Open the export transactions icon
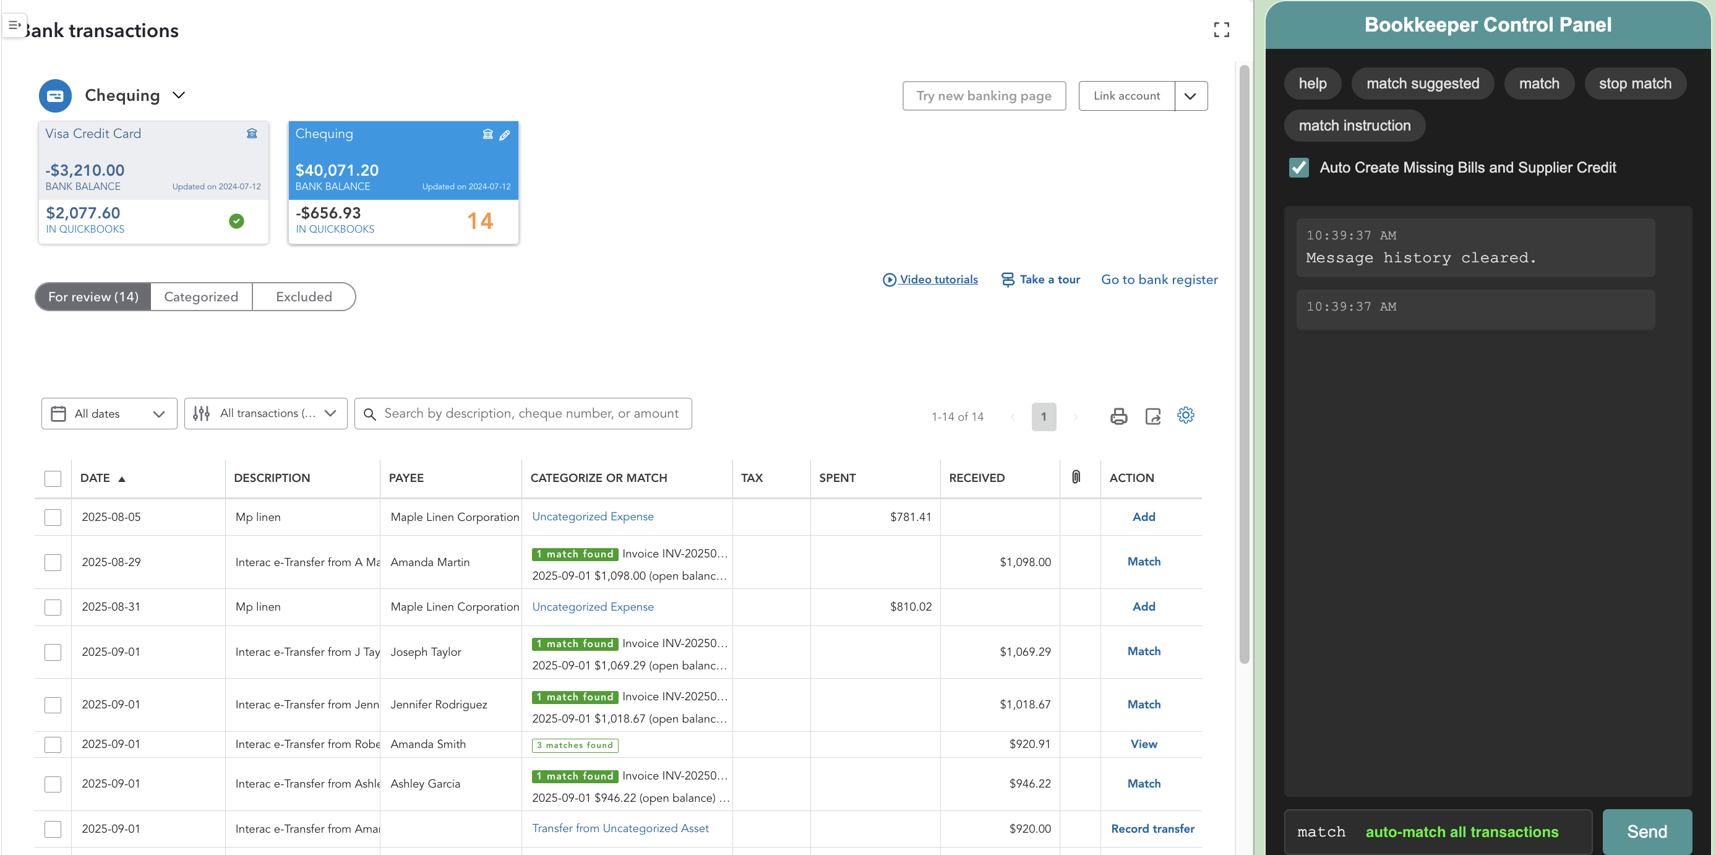Screen dimensions: 1716x855 (1154, 415)
